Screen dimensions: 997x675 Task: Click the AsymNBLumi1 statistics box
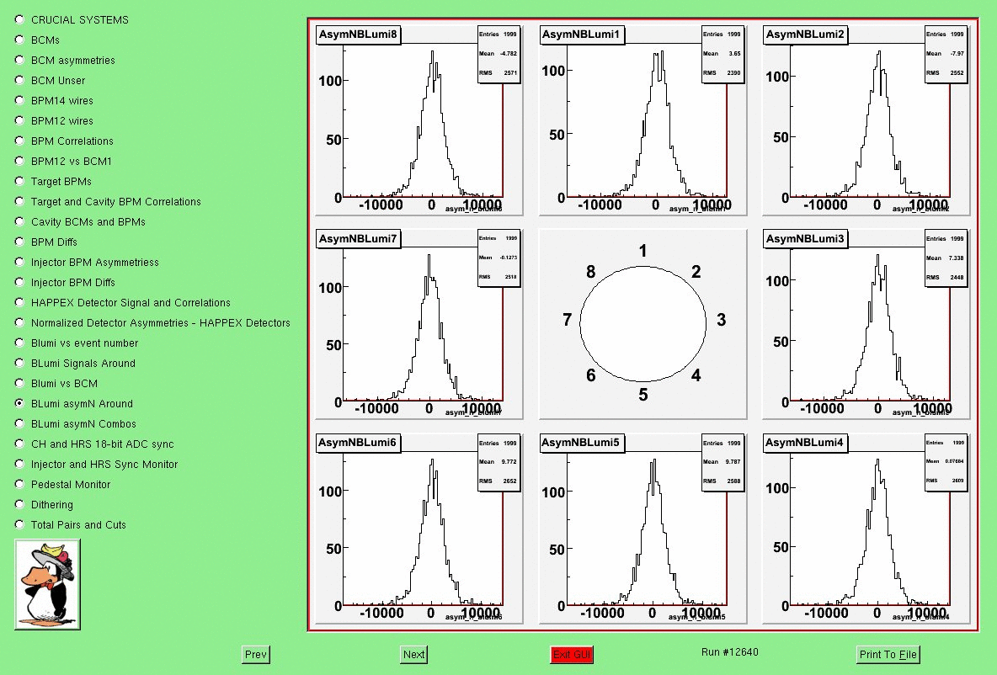(723, 54)
